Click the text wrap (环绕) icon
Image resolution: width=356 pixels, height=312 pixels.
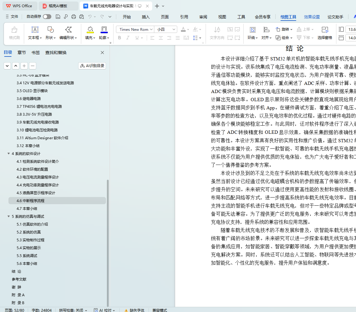[x=252, y=30]
